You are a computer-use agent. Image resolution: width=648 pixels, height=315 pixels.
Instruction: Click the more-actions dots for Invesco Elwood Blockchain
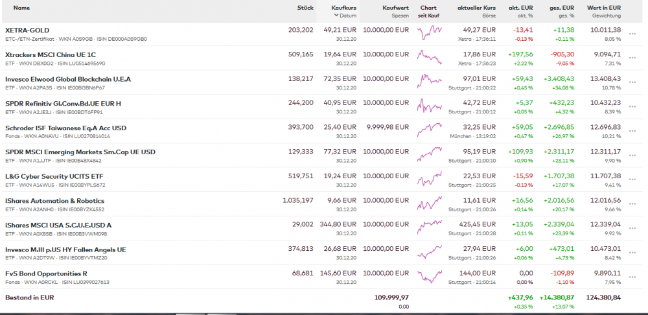click(x=632, y=82)
